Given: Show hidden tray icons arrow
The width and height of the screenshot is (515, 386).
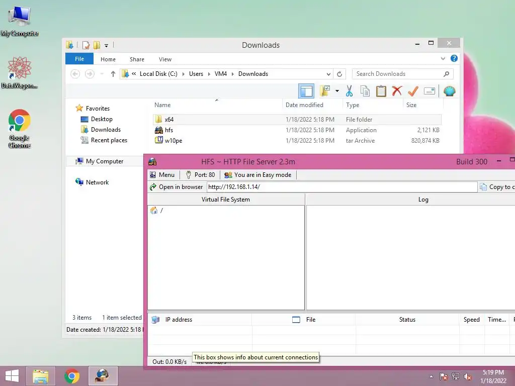Looking at the screenshot, I should pos(431,376).
